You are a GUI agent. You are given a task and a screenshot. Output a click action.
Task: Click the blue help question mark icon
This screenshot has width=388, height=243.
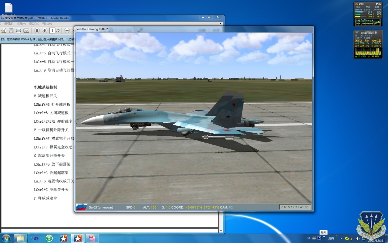pyautogui.click(x=319, y=238)
